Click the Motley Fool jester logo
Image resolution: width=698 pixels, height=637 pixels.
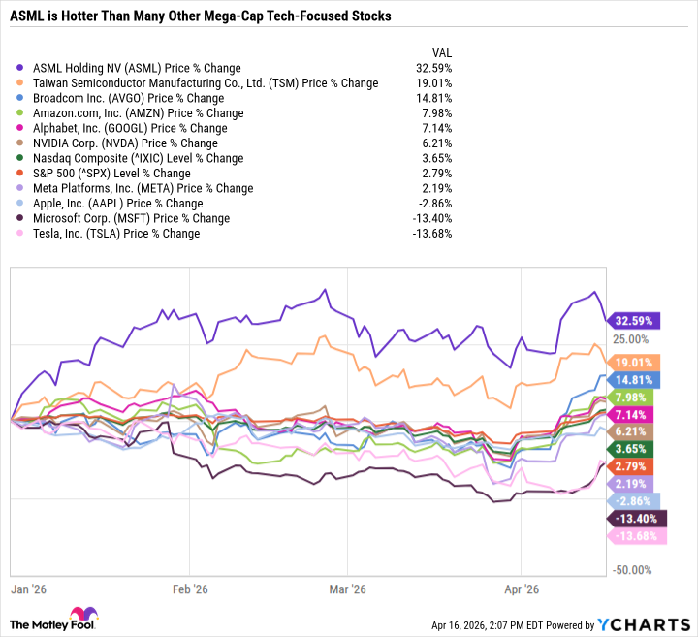[x=81, y=618]
